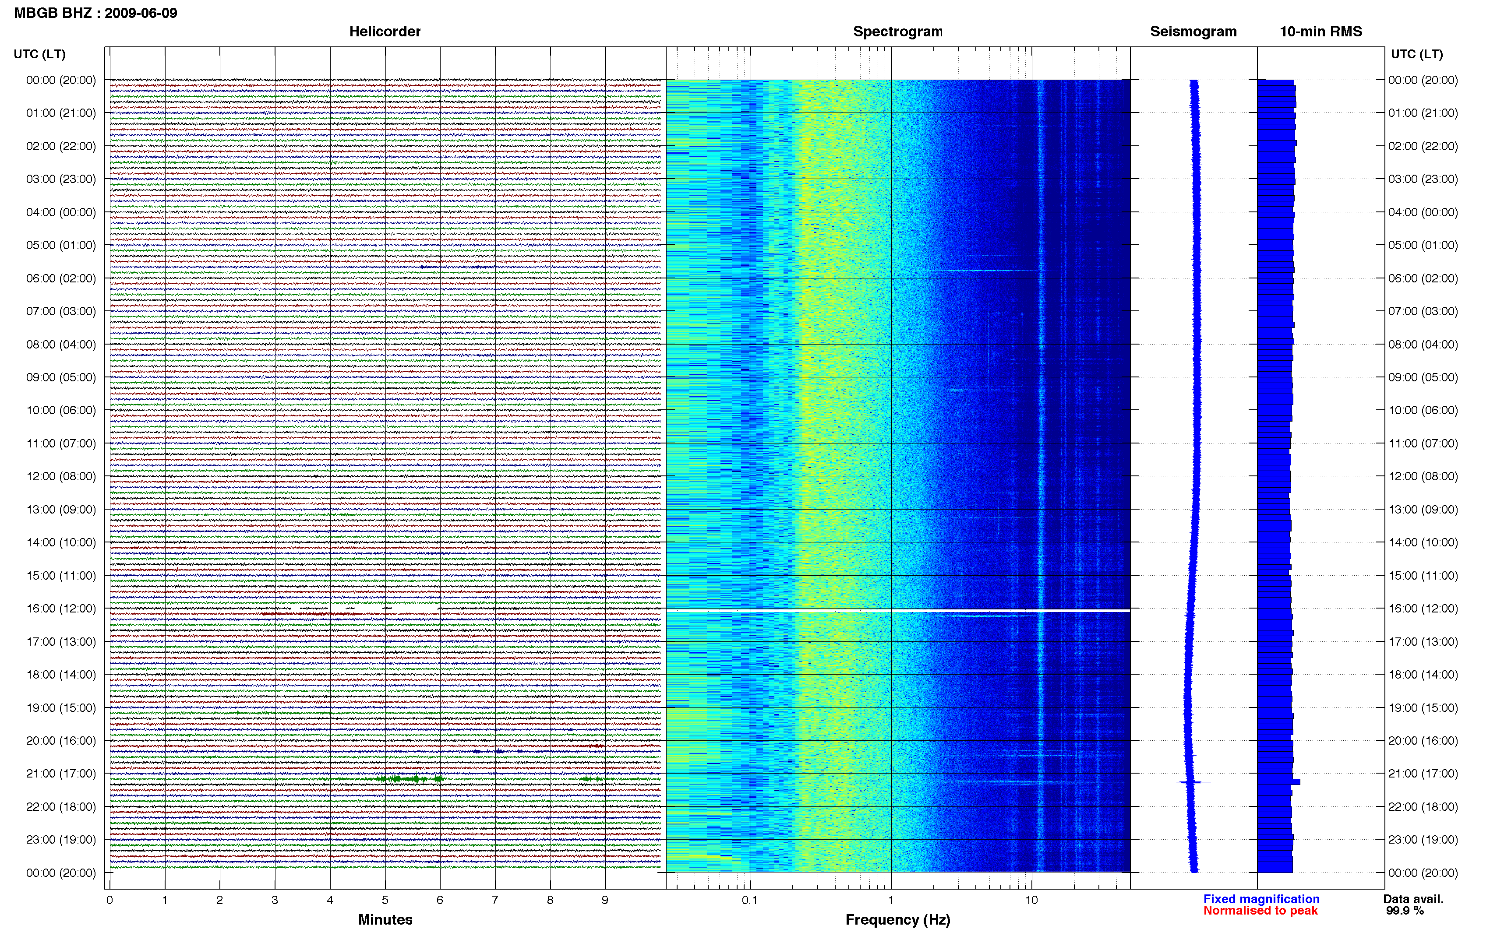Viewport: 1497px width, 936px height.
Task: Click the '9' minute tick label
Action: click(x=605, y=900)
